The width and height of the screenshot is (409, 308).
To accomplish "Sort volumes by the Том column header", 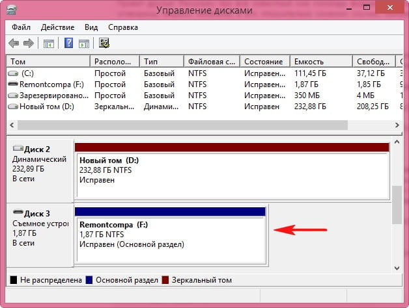I will click(x=48, y=61).
